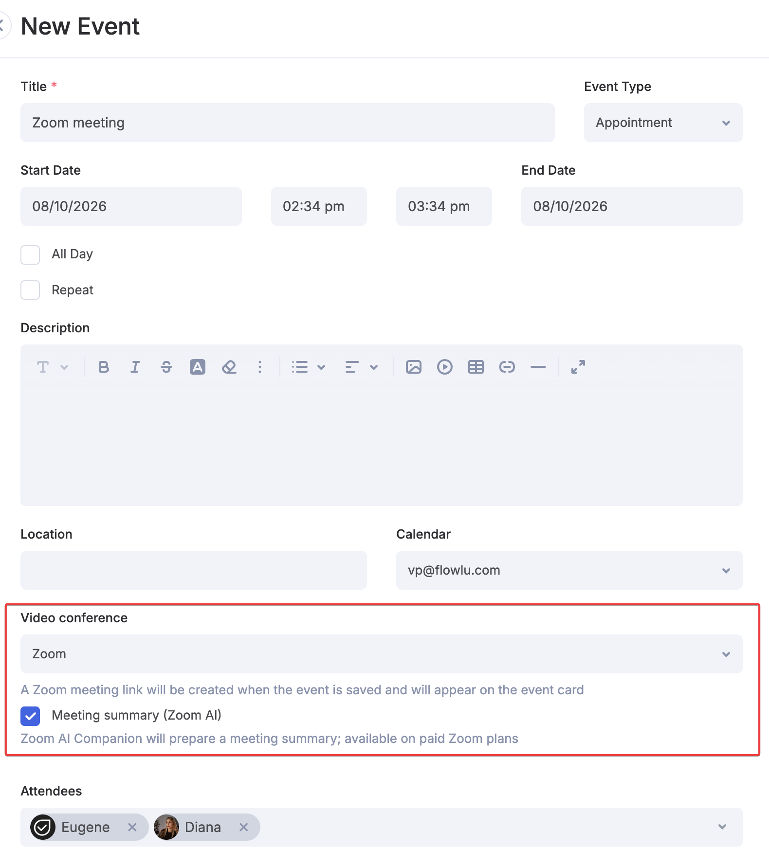The image size is (769, 868).
Task: Expand the alignment dropdown arrow
Action: click(x=374, y=367)
